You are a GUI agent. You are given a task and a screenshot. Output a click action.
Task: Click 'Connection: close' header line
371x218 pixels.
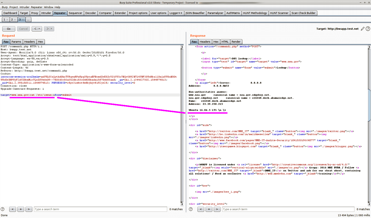[x=14, y=86]
